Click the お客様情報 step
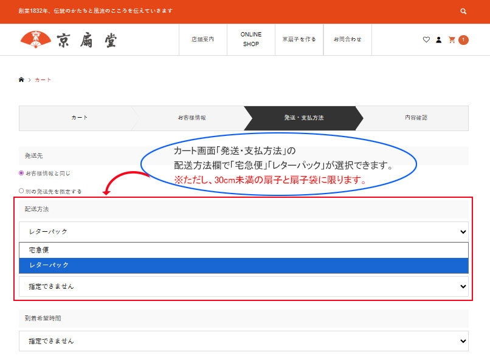490x358 pixels. pos(192,118)
